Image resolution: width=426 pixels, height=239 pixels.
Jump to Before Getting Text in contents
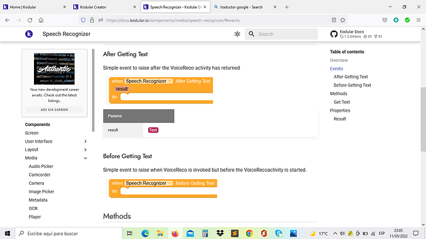coord(352,85)
